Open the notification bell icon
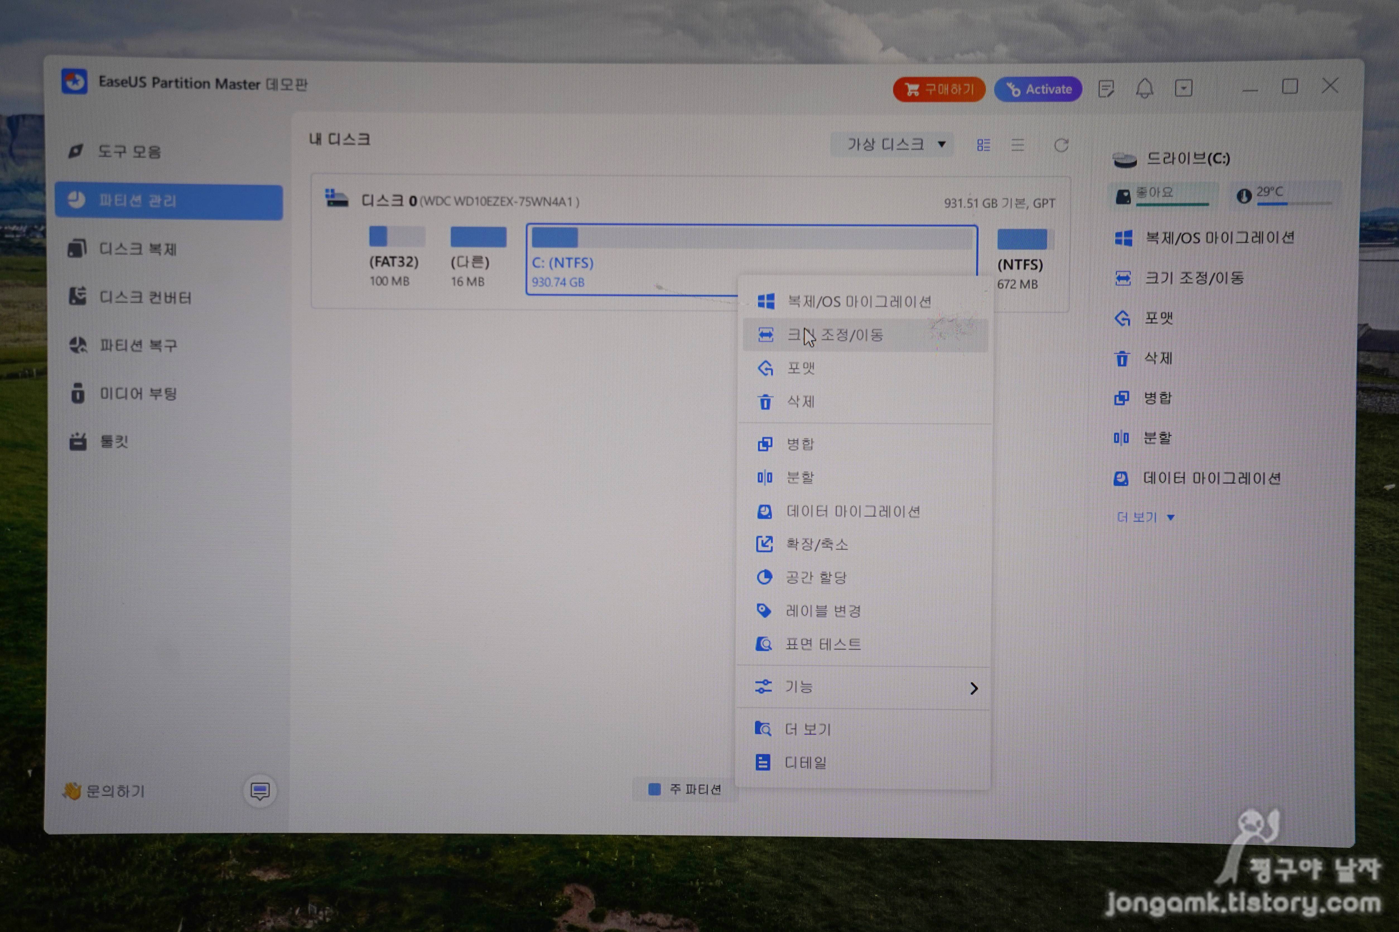 pos(1144,89)
